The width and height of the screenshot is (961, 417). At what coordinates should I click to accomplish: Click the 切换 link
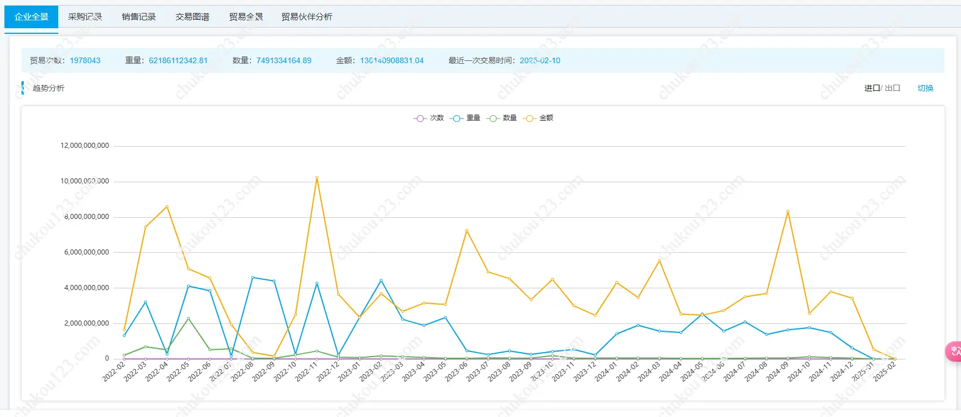coord(925,88)
